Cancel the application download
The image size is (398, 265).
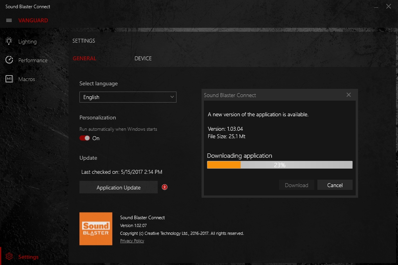point(335,185)
